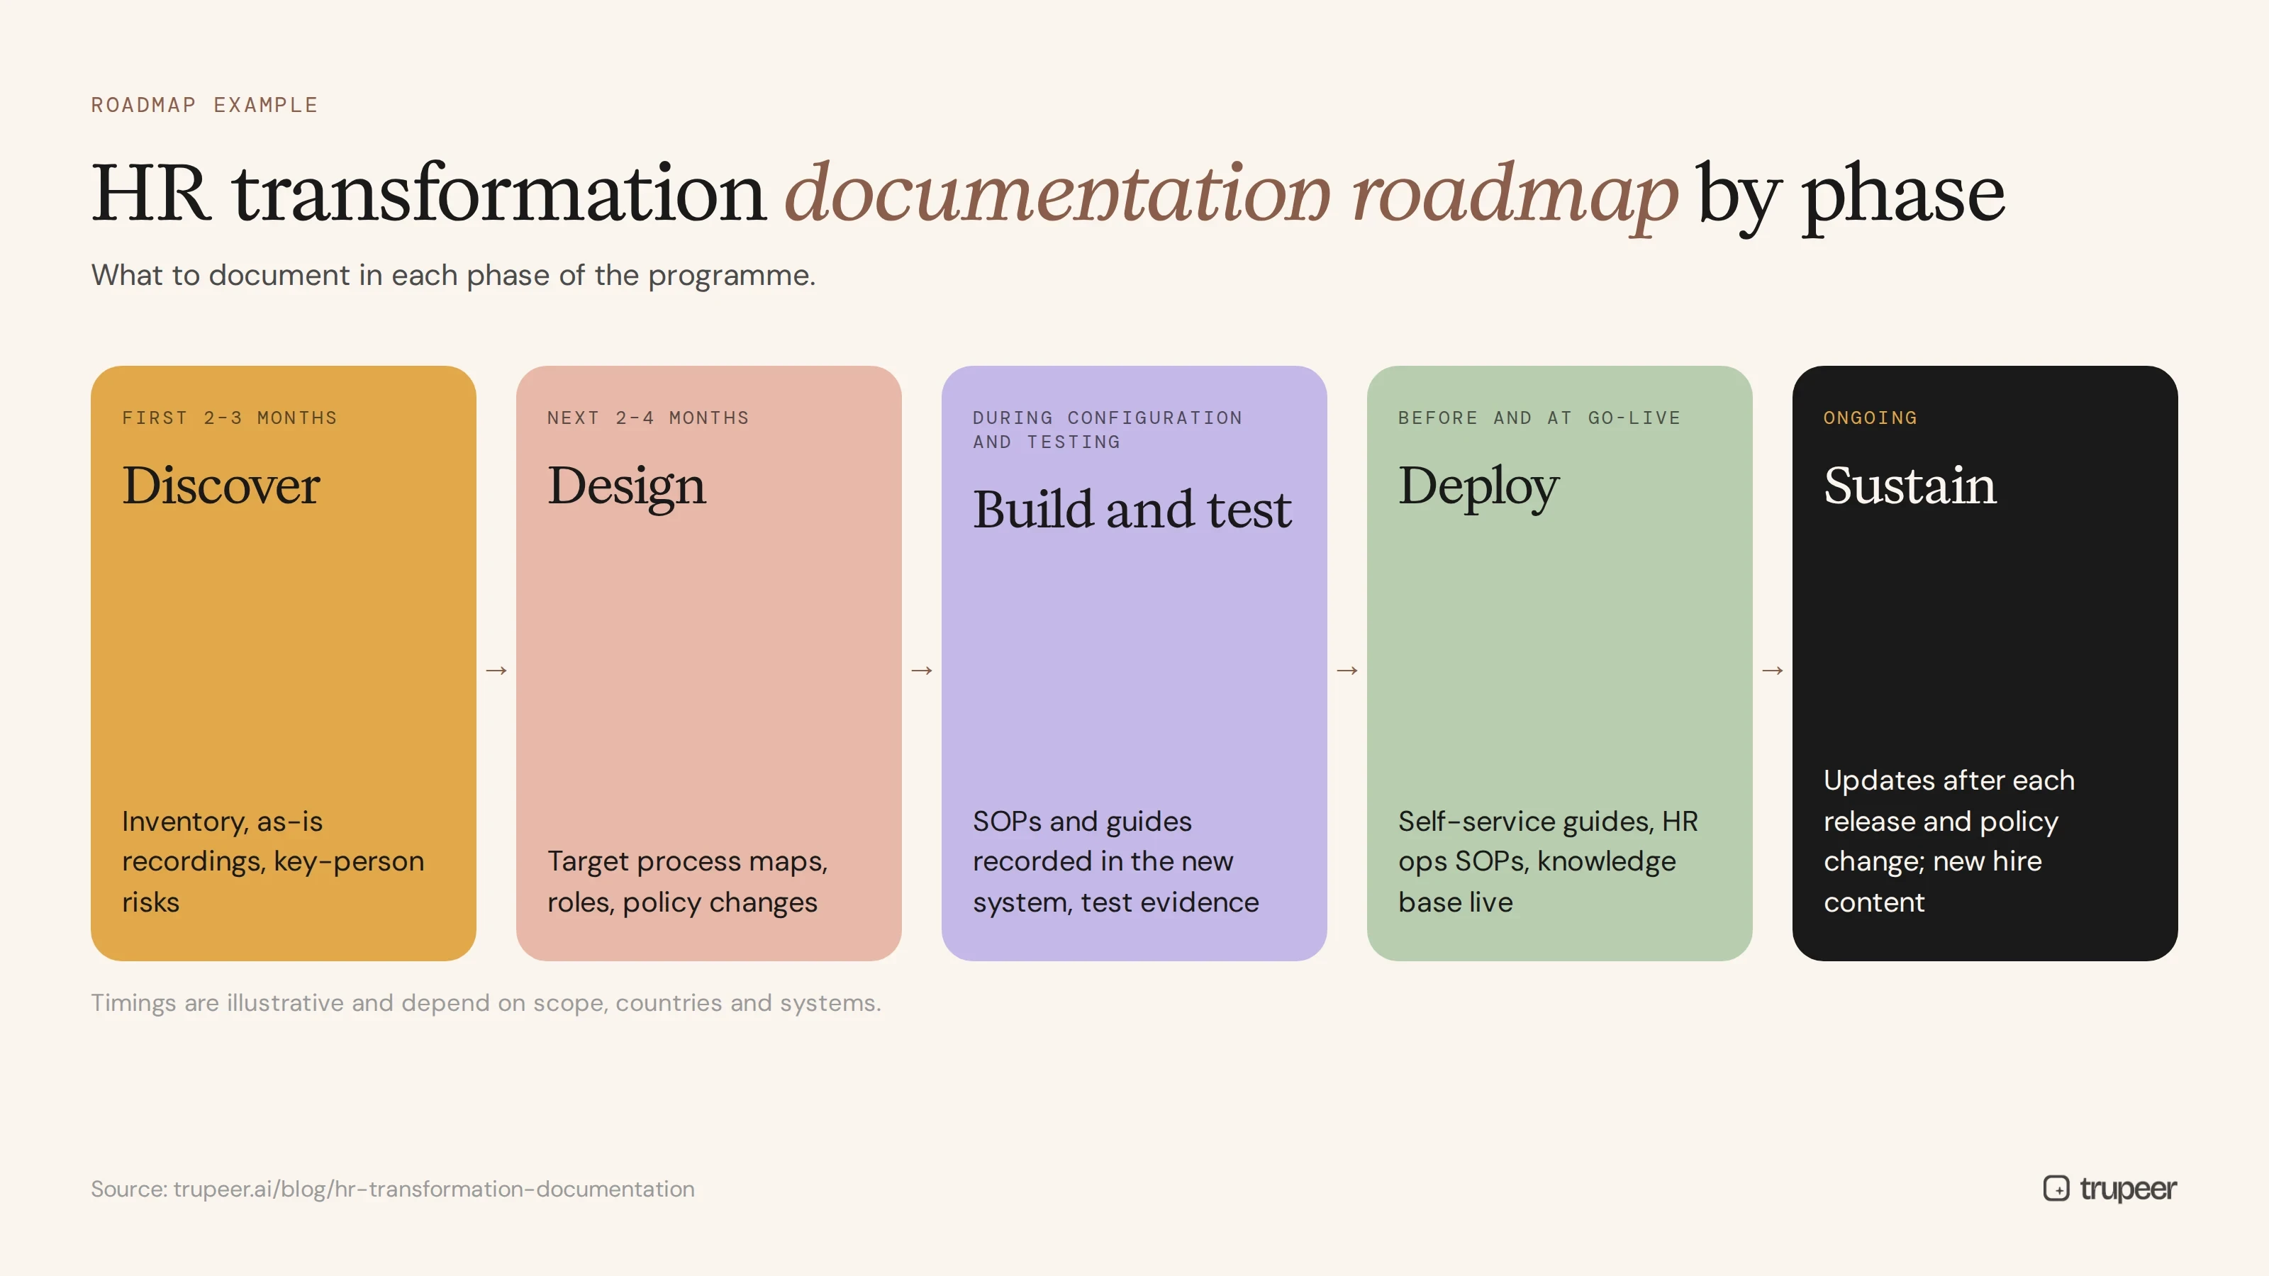Viewport: 2269px width, 1276px height.
Task: Click the 'ONGOING' label
Action: click(1870, 418)
